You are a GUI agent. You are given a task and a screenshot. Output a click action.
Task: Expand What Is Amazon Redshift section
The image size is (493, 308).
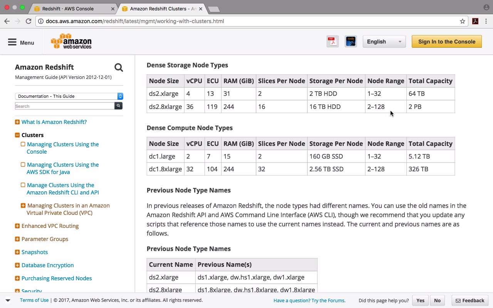pyautogui.click(x=17, y=122)
